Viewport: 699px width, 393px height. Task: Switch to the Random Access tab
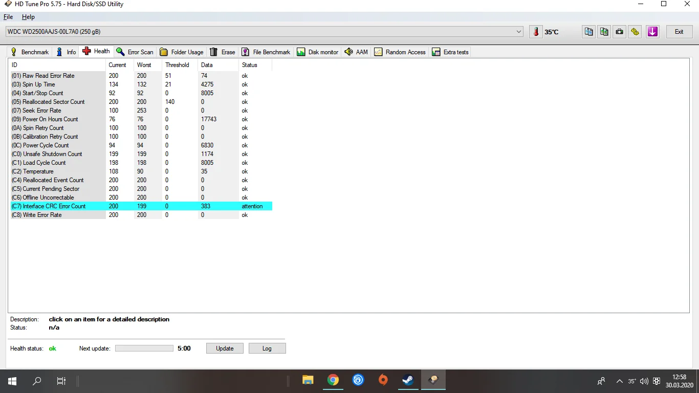400,52
